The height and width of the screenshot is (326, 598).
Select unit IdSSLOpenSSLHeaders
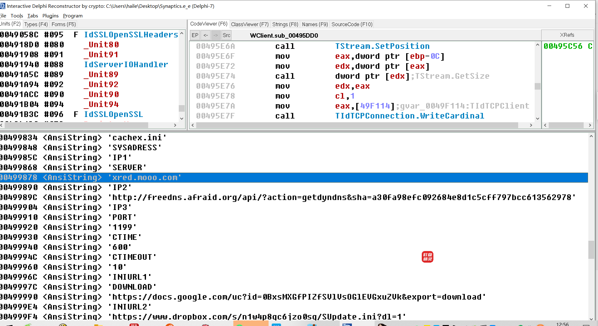(89, 35)
